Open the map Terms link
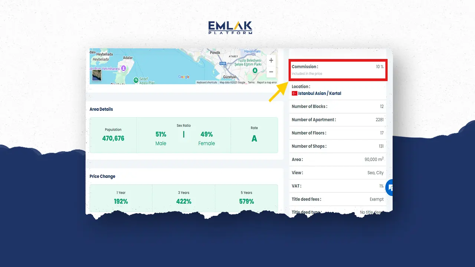The height and width of the screenshot is (267, 475). (251, 82)
